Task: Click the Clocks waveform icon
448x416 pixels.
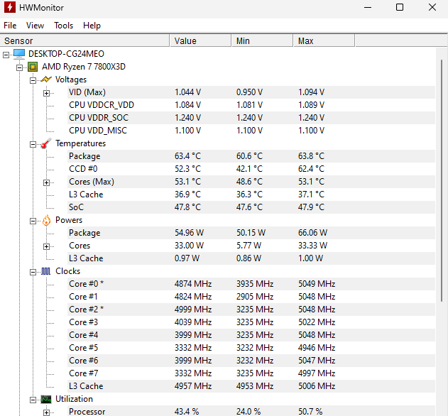Action: 45,271
